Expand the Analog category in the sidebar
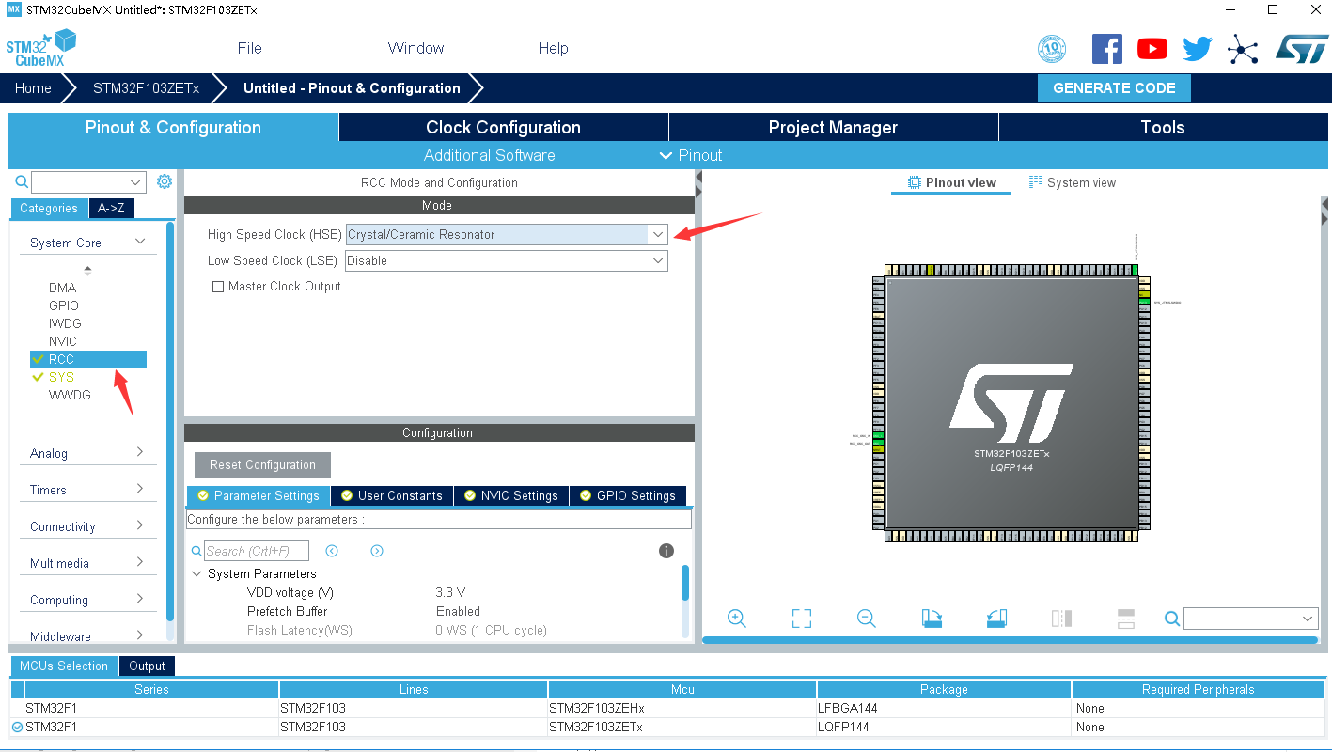Image resolution: width=1332 pixels, height=752 pixels. click(87, 452)
